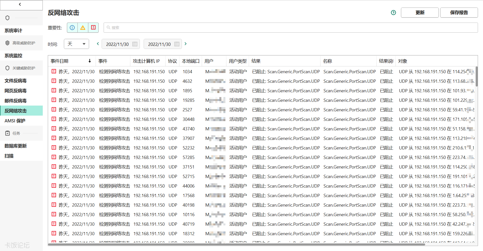This screenshot has height=251, width=483.
Task: Click the horizontal table scrollbar
Action: 236,244
